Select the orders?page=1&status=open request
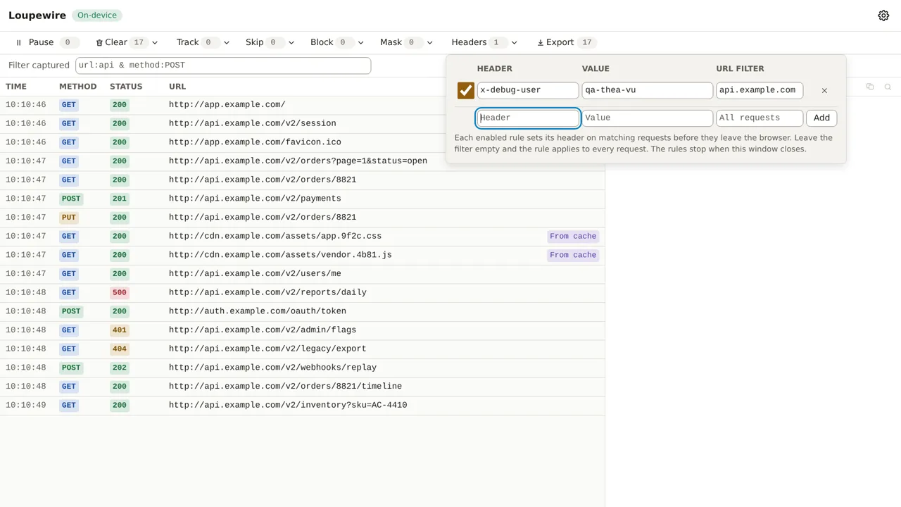Viewport: 901px width, 507px height. pyautogui.click(x=303, y=161)
